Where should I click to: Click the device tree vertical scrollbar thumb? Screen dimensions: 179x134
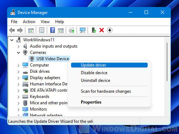tap(167, 62)
